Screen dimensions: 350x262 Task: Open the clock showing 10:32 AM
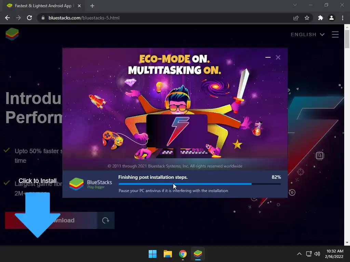334,254
